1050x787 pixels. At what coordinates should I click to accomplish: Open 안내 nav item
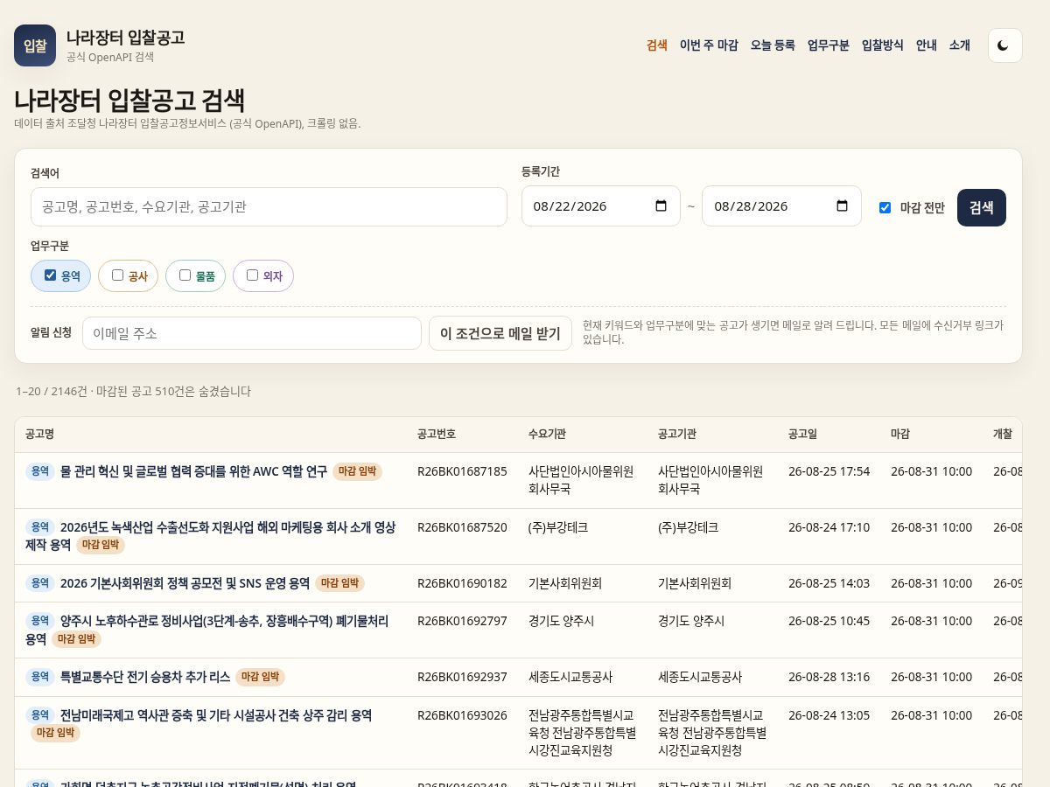click(x=927, y=45)
